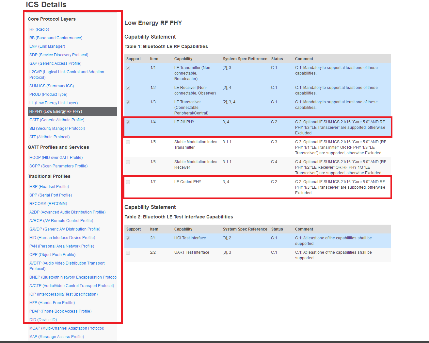Viewport: 429px width, 343px height.
Task: Click 'Table 2: Bluetooth LE Test Interface Capabilities' heading
Action: pyautogui.click(x=179, y=217)
